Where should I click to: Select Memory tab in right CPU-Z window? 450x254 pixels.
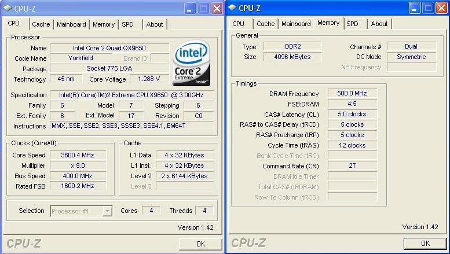[x=328, y=23]
